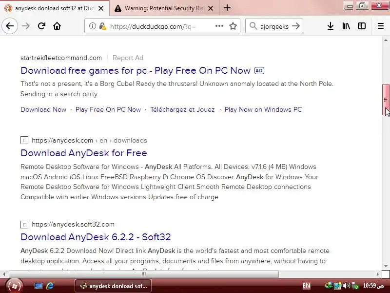Bookmark this page with the star
Viewport: 390px width, 293px height.
click(233, 26)
